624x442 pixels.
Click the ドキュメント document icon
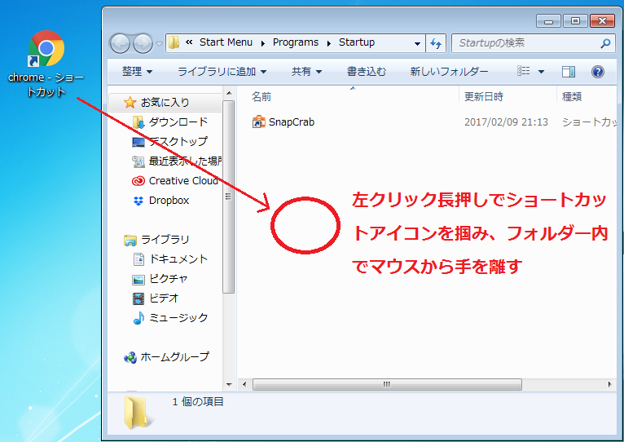[x=138, y=259]
